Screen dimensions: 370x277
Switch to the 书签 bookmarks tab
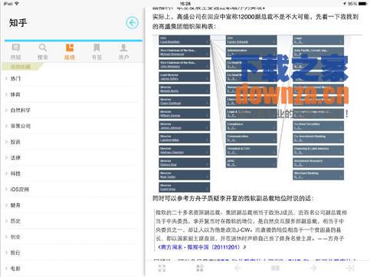pyautogui.click(x=97, y=52)
